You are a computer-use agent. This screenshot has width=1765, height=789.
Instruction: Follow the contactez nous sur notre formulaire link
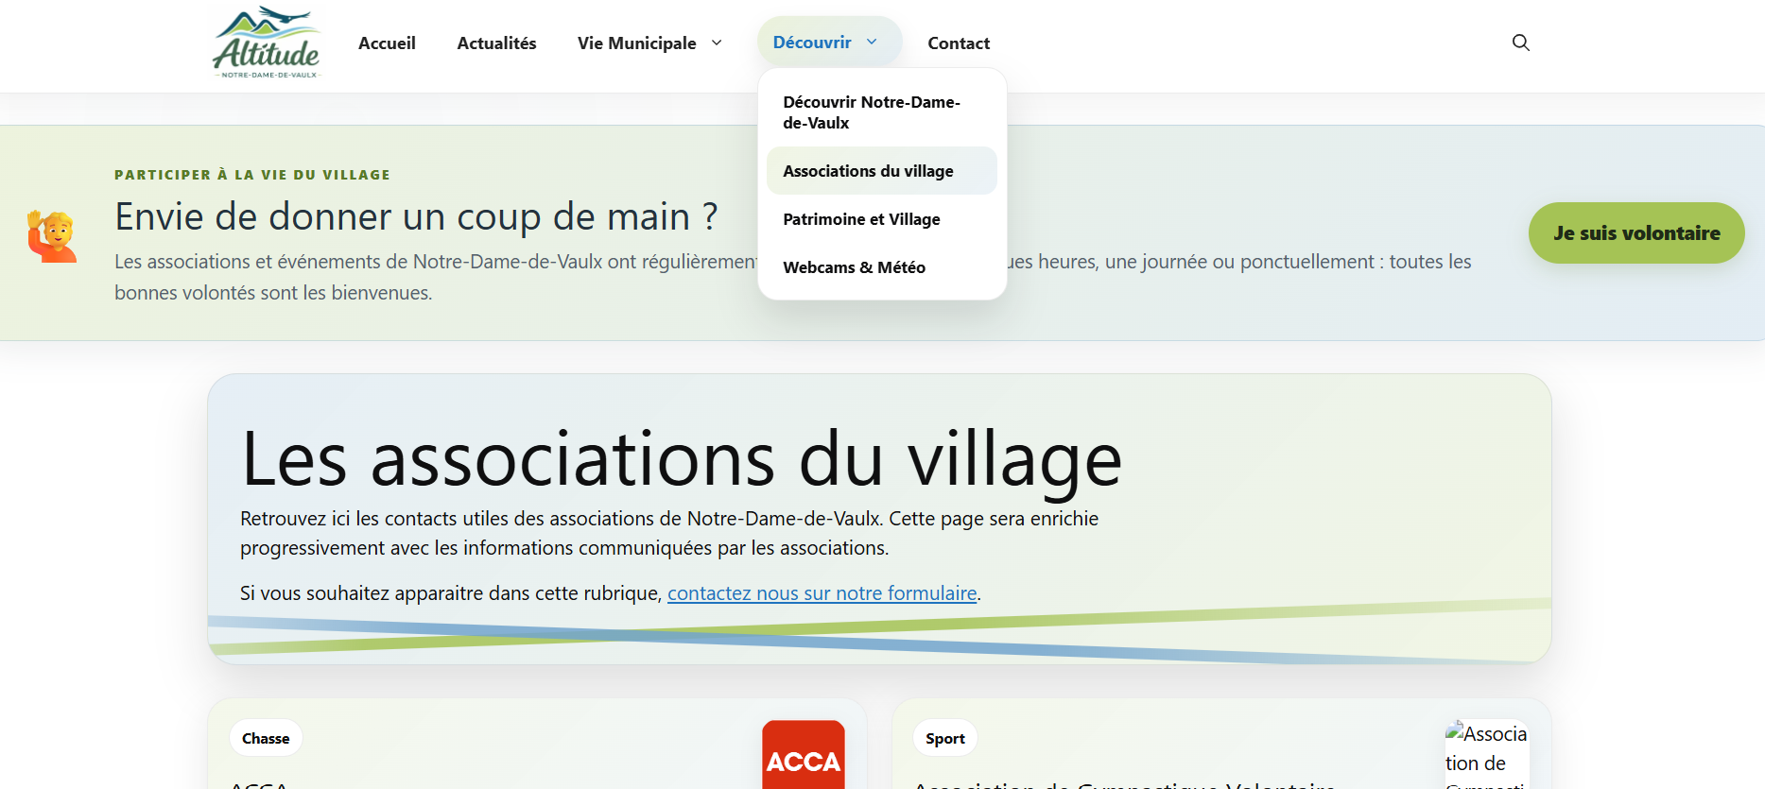coord(822,593)
